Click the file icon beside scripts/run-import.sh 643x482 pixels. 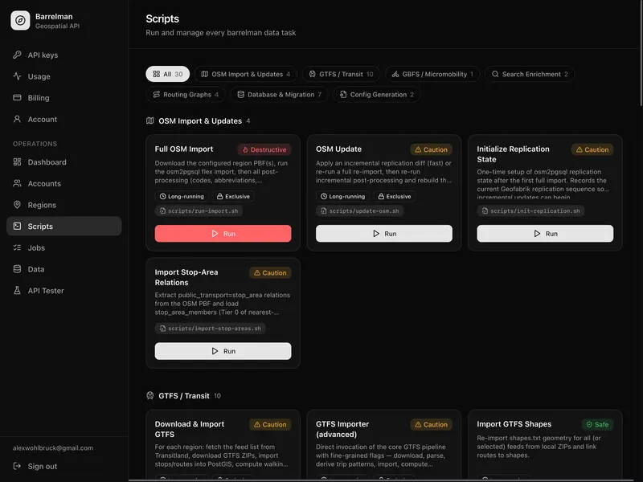coord(163,210)
